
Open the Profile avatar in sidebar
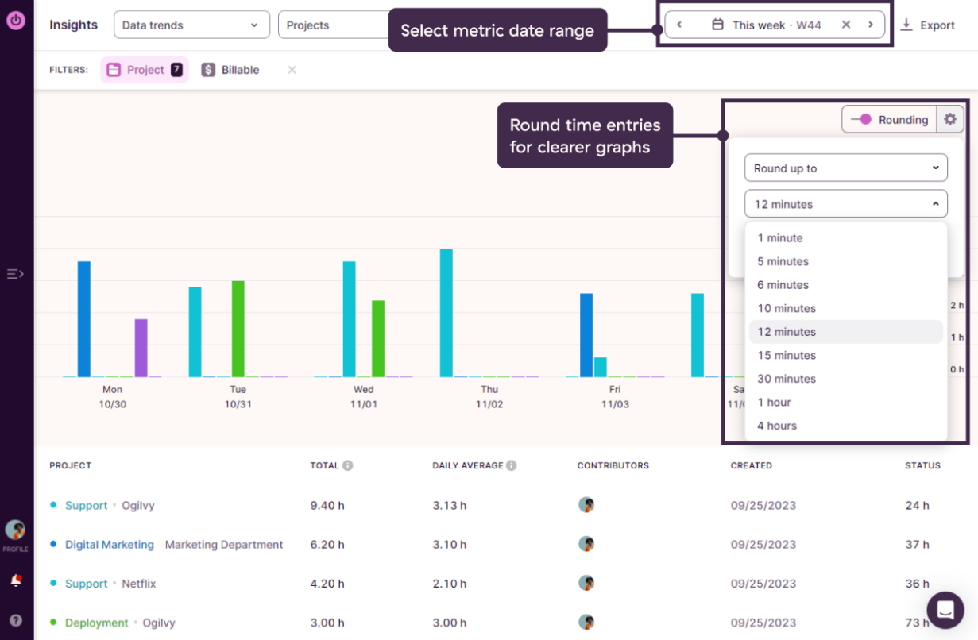click(x=16, y=530)
